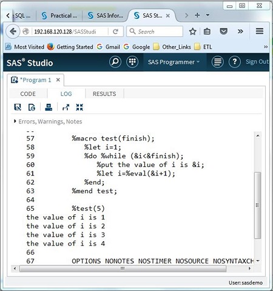Screen dimensions: 273x291
Task: Click the second log toolbar page icon
Action: pos(32,107)
